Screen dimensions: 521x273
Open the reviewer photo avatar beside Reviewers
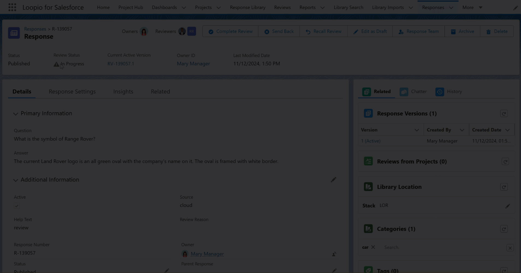[182, 31]
